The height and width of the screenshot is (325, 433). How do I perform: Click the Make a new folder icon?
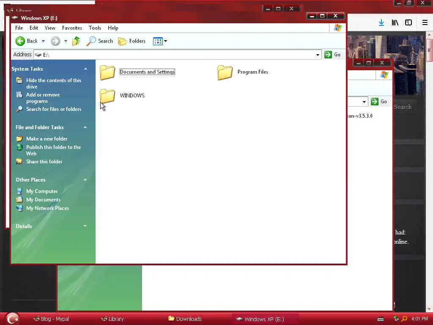click(19, 139)
